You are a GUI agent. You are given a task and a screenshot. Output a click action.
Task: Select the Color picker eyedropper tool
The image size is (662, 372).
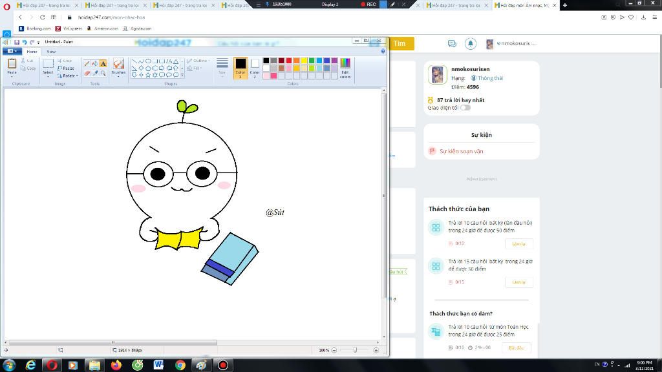tap(95, 73)
